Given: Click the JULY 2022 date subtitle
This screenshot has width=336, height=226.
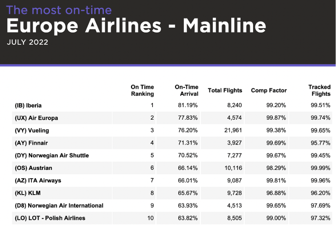Looking at the screenshot, I should coord(27,42).
